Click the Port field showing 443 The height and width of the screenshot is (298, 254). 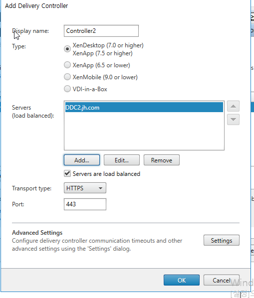coord(85,204)
